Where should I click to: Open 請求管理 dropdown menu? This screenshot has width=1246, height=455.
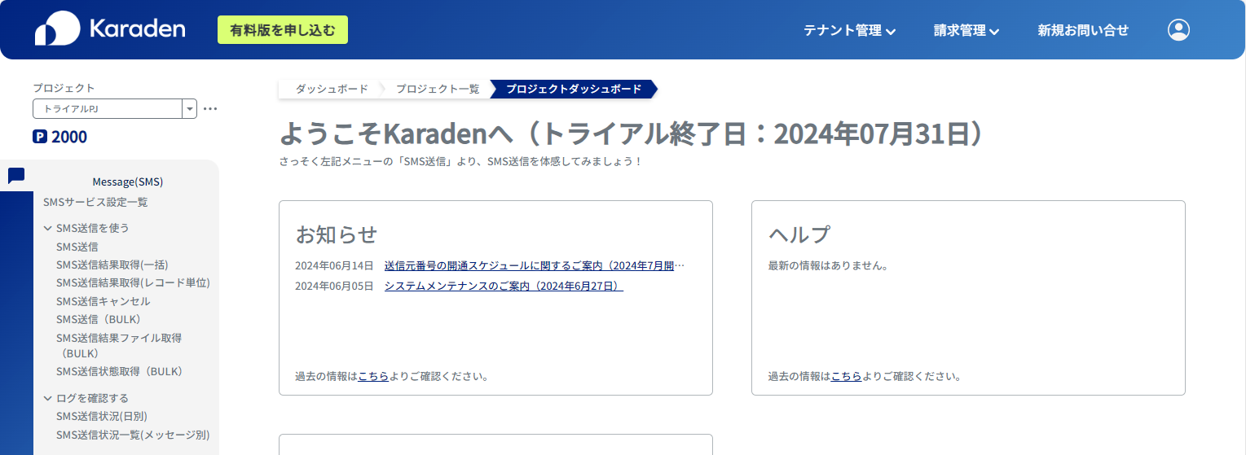coord(966,31)
